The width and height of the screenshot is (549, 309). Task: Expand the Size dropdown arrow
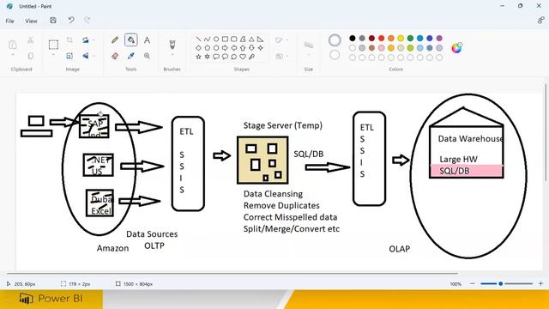coord(309,55)
